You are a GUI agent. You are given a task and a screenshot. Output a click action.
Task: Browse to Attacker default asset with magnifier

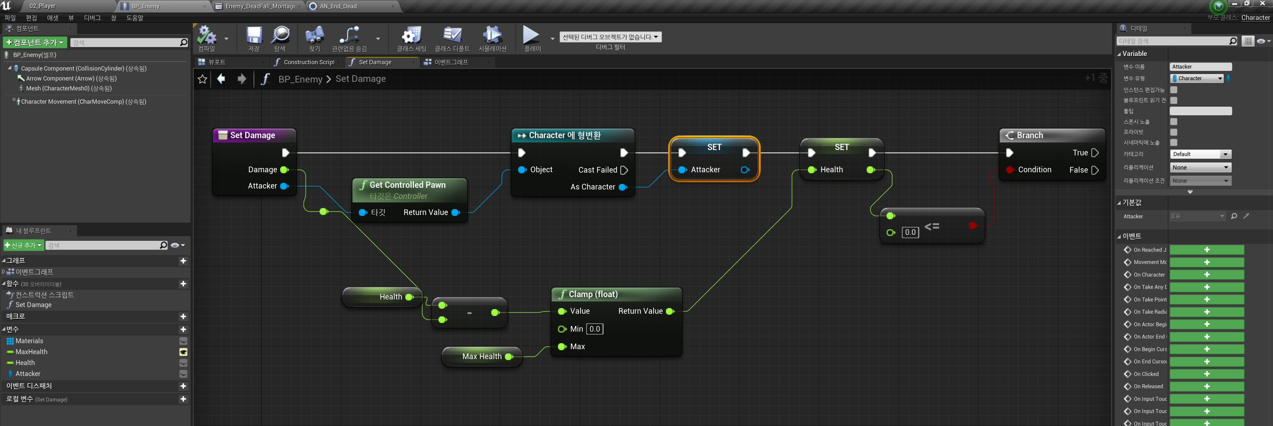coord(1234,216)
